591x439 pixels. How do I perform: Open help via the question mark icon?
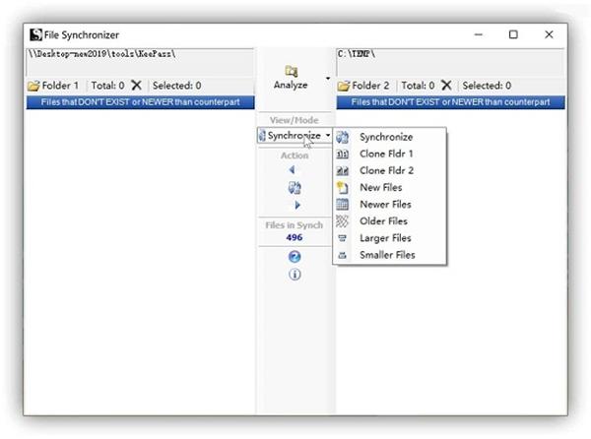tap(295, 257)
